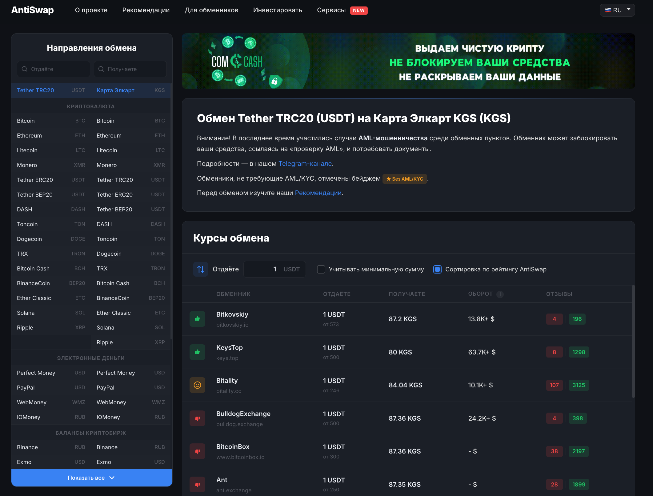Click Bitkovskiy green thumbs-up icon
Screen dimensions: 653x496
coord(197,319)
